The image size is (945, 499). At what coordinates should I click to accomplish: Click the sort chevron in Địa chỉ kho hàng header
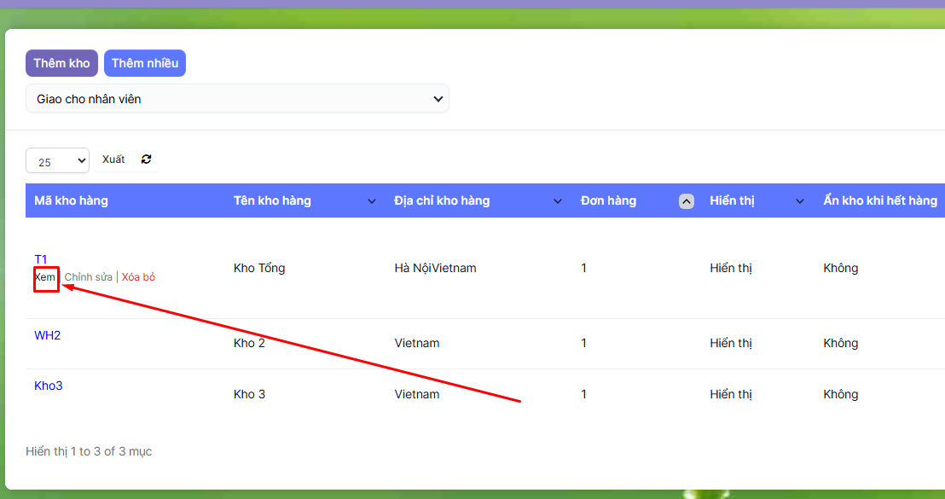[x=558, y=201]
